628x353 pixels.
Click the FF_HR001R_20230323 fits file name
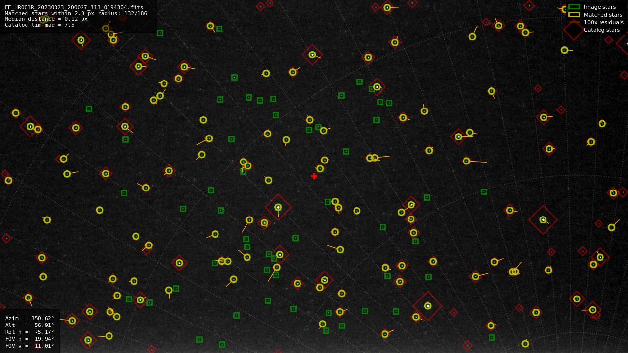(74, 8)
